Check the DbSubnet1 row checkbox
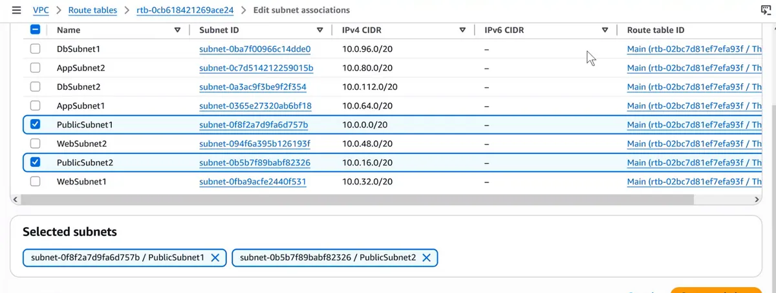 click(x=35, y=49)
